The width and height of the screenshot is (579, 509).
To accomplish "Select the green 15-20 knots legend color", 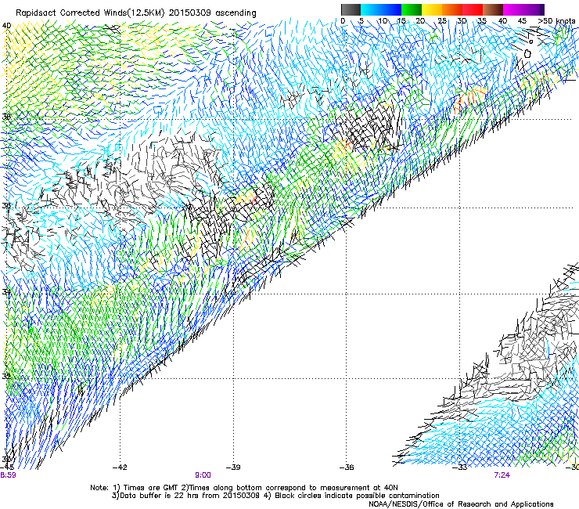I will point(412,9).
